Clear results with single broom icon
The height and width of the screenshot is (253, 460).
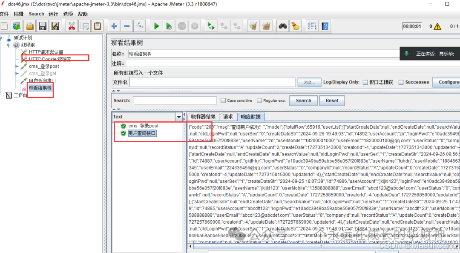pos(253,26)
